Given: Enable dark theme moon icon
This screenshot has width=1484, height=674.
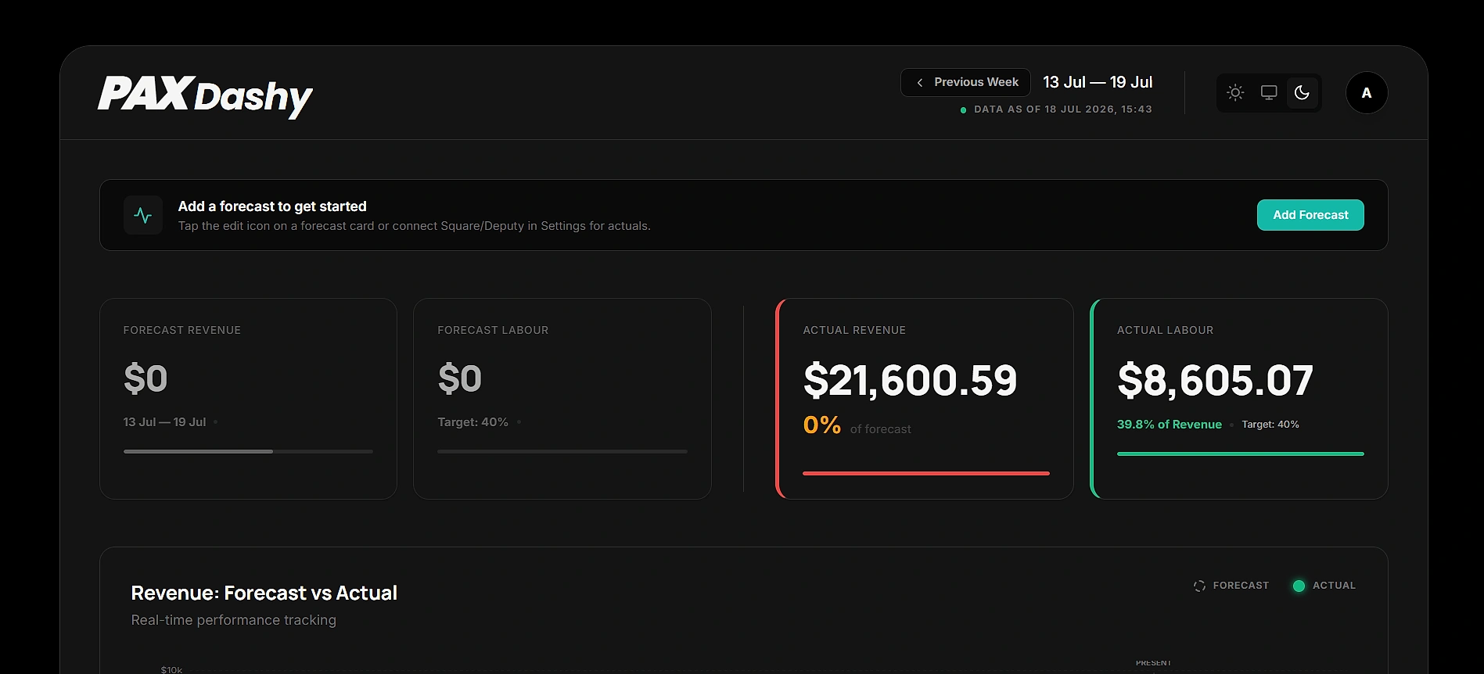Looking at the screenshot, I should [x=1302, y=92].
